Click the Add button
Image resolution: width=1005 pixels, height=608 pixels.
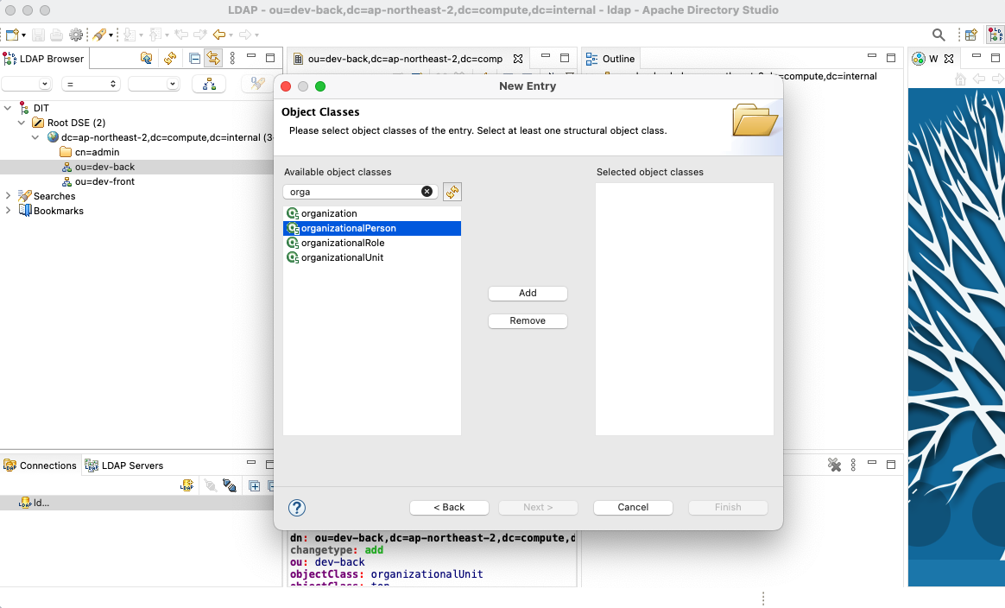pos(528,293)
